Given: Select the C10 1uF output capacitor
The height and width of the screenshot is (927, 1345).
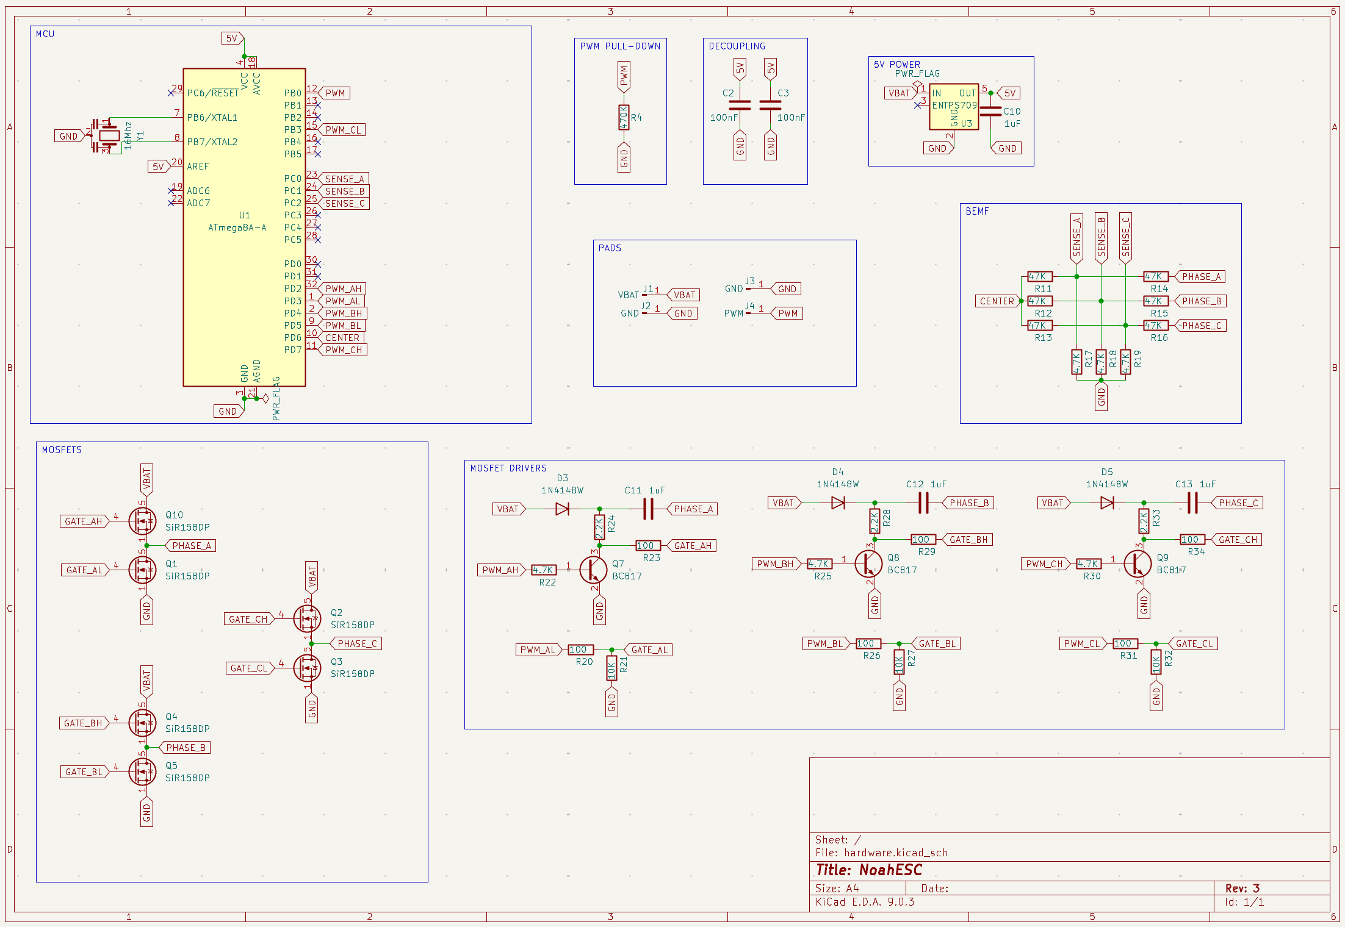Looking at the screenshot, I should (x=990, y=111).
